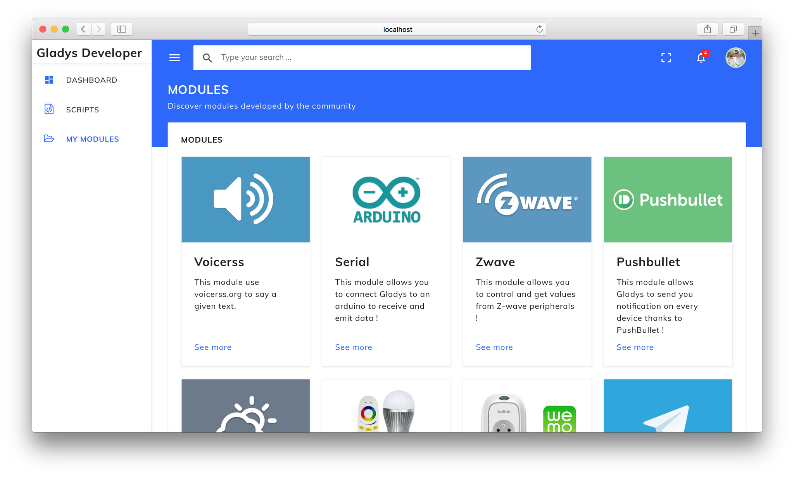Click the My Modules folder icon

click(x=49, y=138)
